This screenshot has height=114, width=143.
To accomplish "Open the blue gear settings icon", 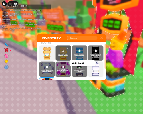I will (x=6, y=67).
